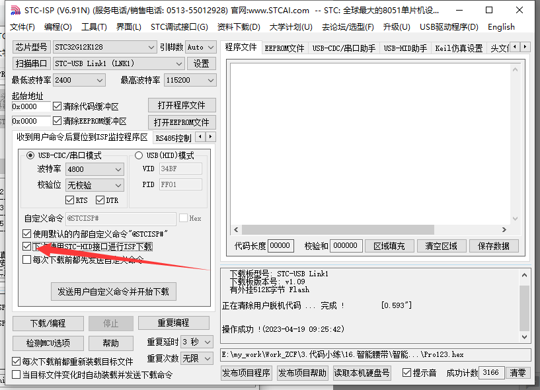Toggle RTS checkbox

[x=69, y=200]
